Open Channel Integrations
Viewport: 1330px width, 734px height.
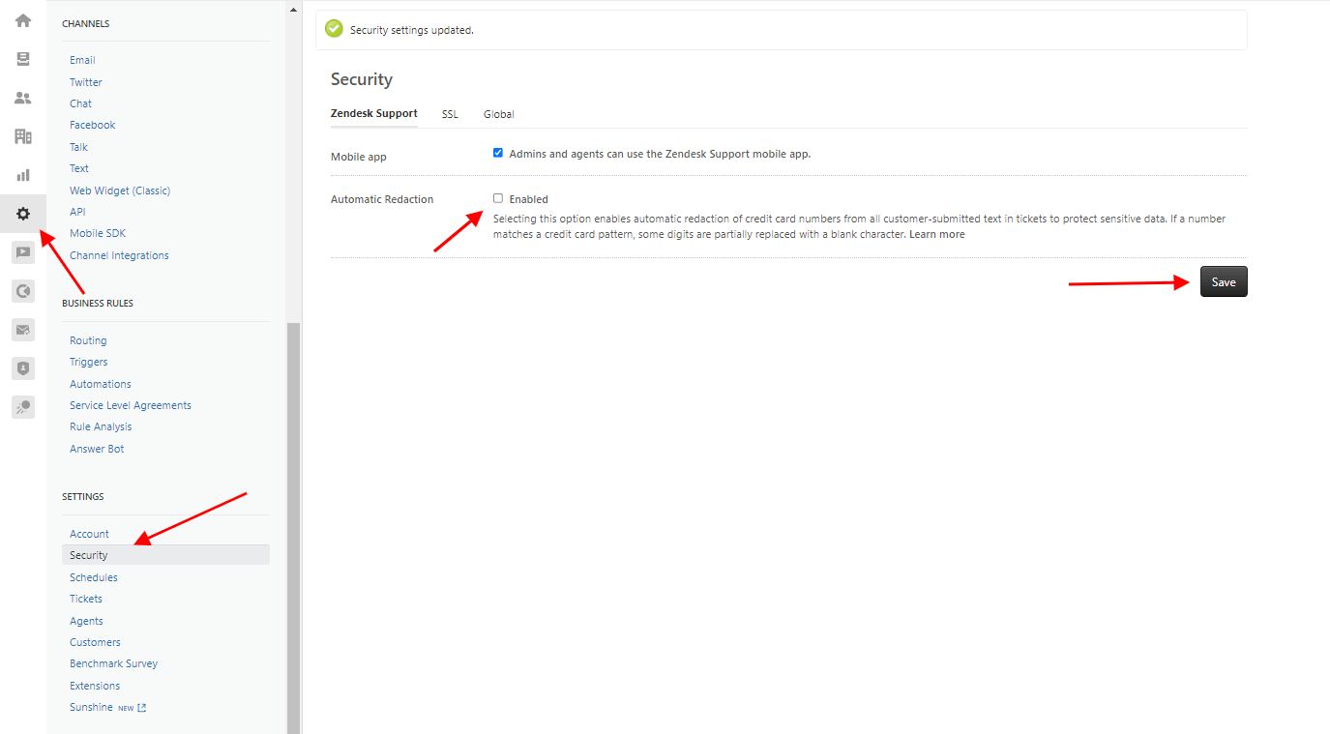tap(119, 255)
